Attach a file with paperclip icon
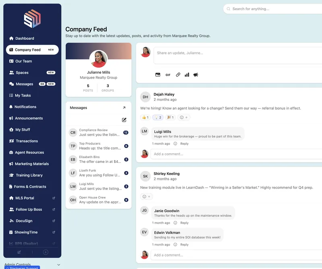The image size is (322, 269). (178, 75)
